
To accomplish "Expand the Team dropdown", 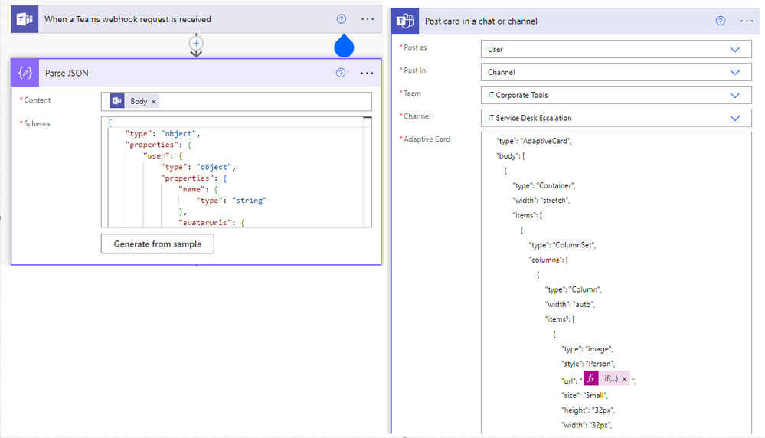I will pos(734,95).
